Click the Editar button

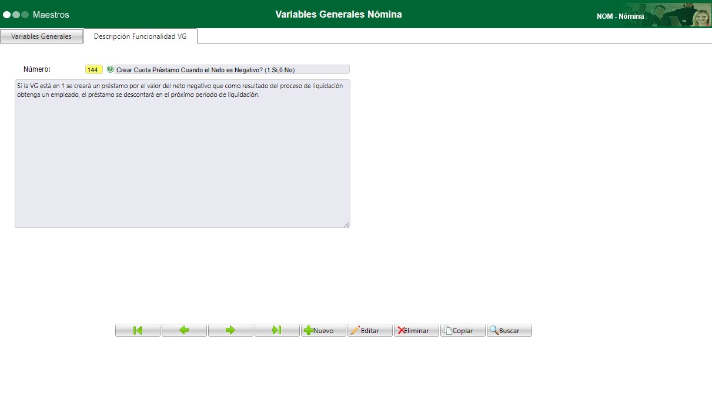click(x=370, y=330)
